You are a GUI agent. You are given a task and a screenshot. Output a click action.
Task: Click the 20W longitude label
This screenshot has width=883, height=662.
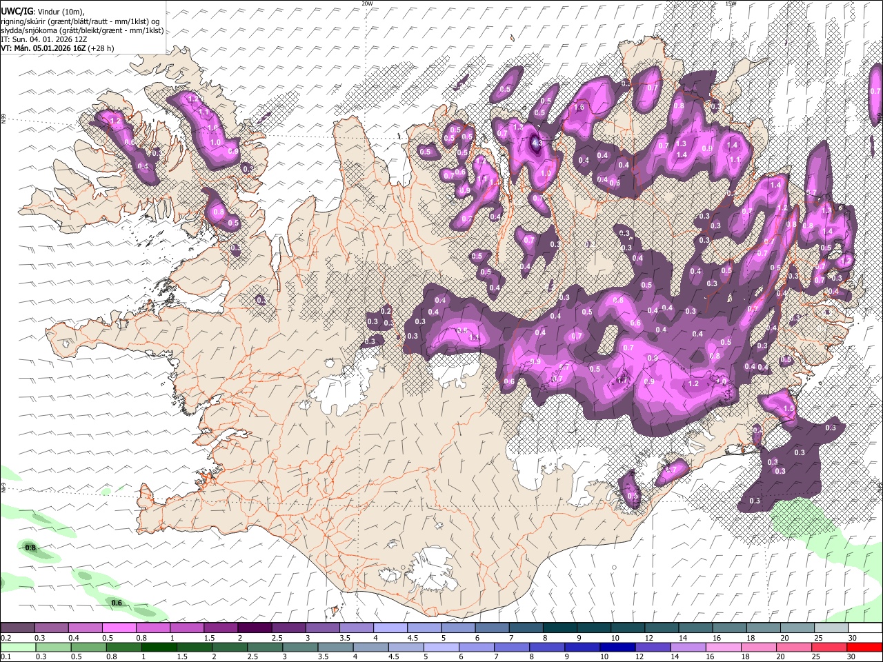point(367,3)
